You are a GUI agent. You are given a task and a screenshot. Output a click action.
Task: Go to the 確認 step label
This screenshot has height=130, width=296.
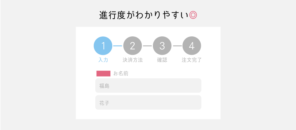pyautogui.click(x=162, y=60)
